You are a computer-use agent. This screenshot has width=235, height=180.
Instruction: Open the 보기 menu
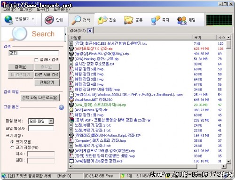26,9
